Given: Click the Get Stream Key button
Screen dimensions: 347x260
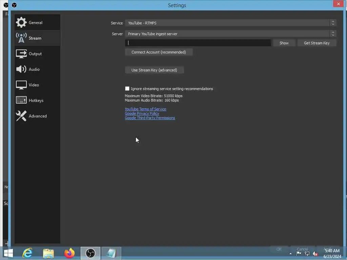Looking at the screenshot, I should [317, 43].
